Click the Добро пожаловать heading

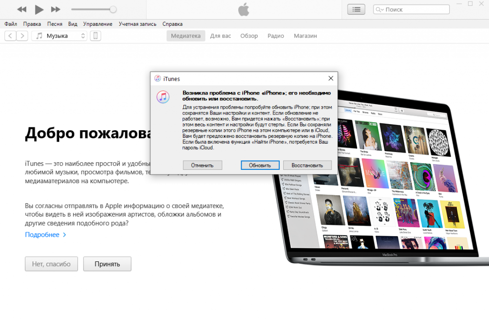coord(88,134)
